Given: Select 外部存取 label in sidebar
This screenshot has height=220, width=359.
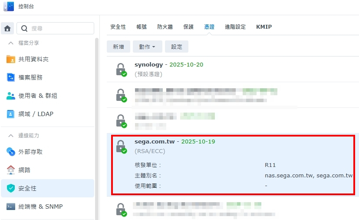Looking at the screenshot, I should click(x=30, y=152).
